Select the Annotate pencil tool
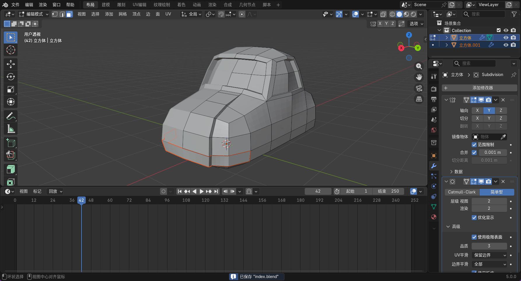521x281 pixels. tap(11, 116)
